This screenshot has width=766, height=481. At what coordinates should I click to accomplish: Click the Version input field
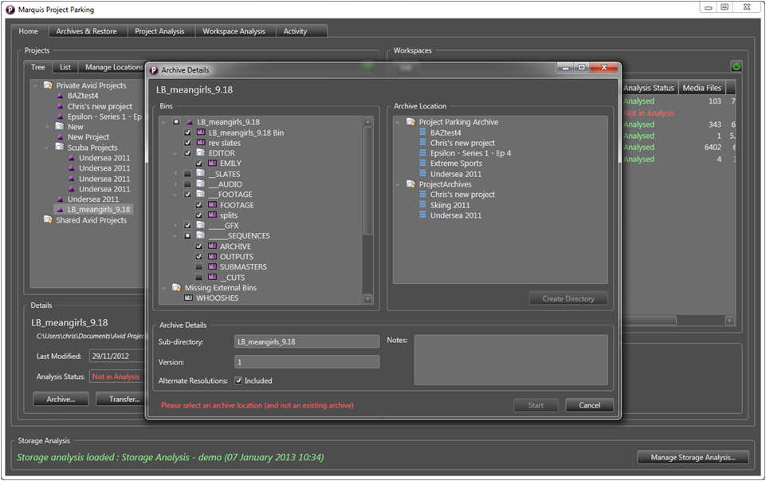click(x=307, y=362)
